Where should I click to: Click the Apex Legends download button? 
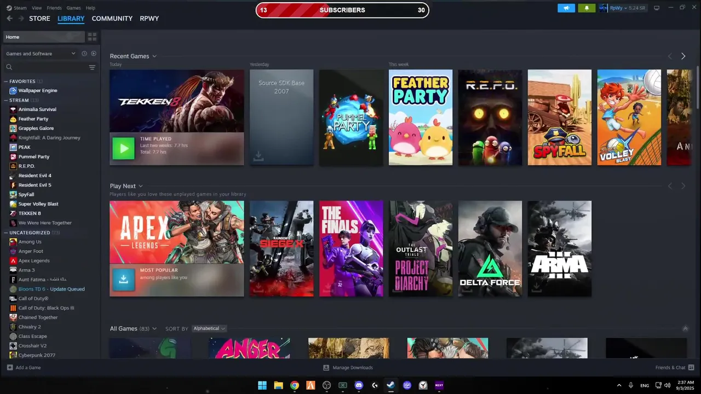point(123,280)
